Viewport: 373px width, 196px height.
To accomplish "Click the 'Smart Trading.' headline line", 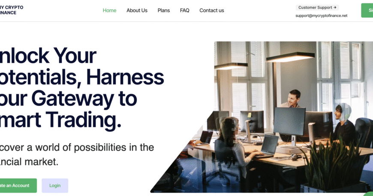I will coord(60,120).
